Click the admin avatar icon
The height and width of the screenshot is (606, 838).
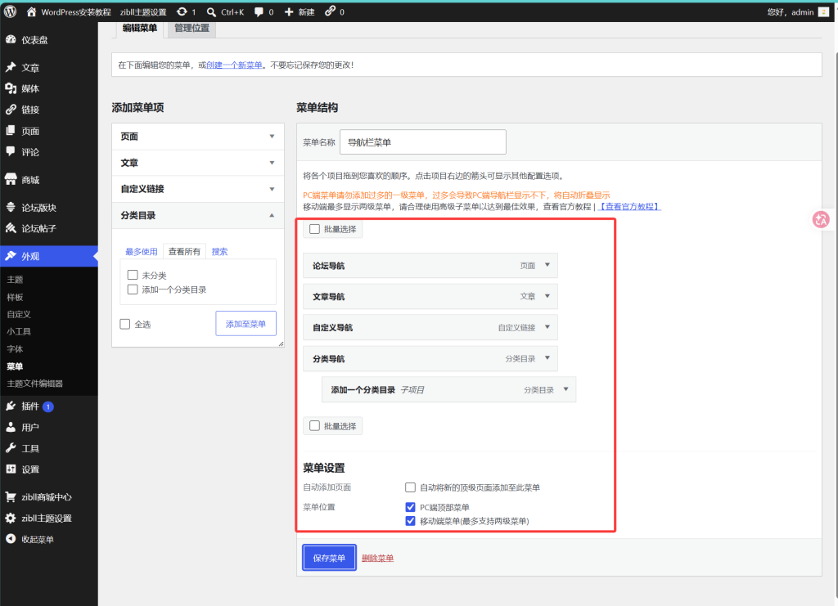pos(823,11)
